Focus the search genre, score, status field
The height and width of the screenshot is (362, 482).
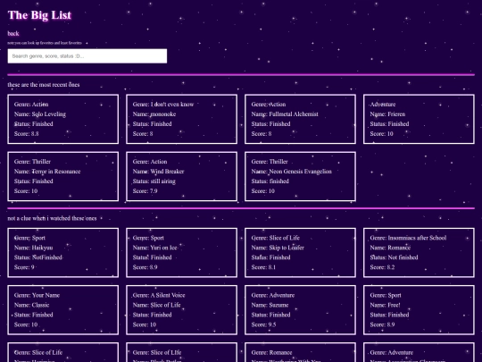click(x=87, y=56)
